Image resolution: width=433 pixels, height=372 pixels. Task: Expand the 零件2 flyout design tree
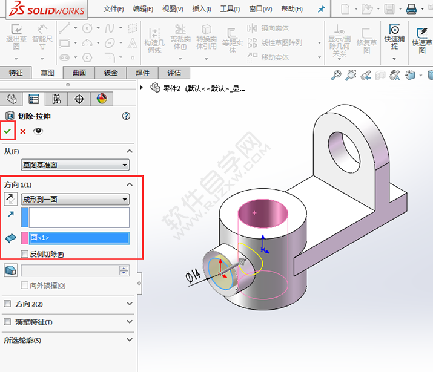coord(142,88)
